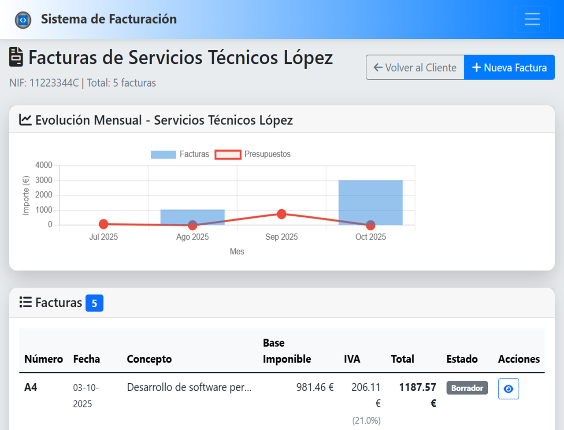Click the list icon next to Facturas
This screenshot has width=564, height=430.
26,302
